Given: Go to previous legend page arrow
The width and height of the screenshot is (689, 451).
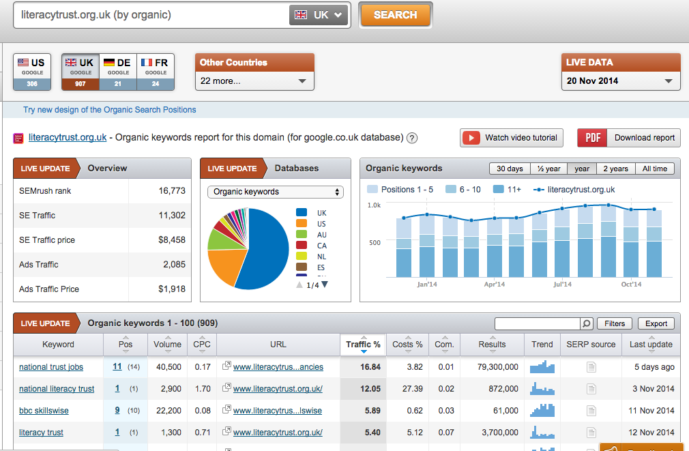Looking at the screenshot, I should 299,285.
